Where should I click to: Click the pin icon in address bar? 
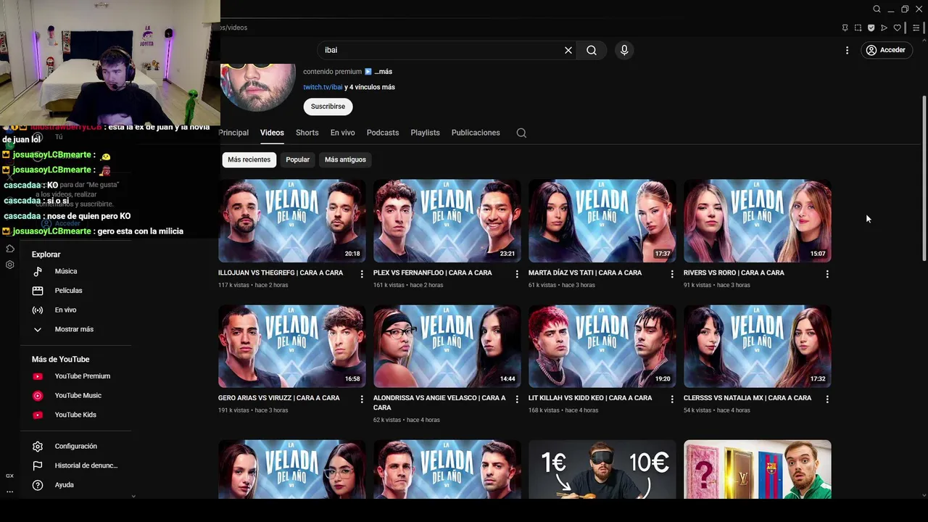(x=845, y=28)
